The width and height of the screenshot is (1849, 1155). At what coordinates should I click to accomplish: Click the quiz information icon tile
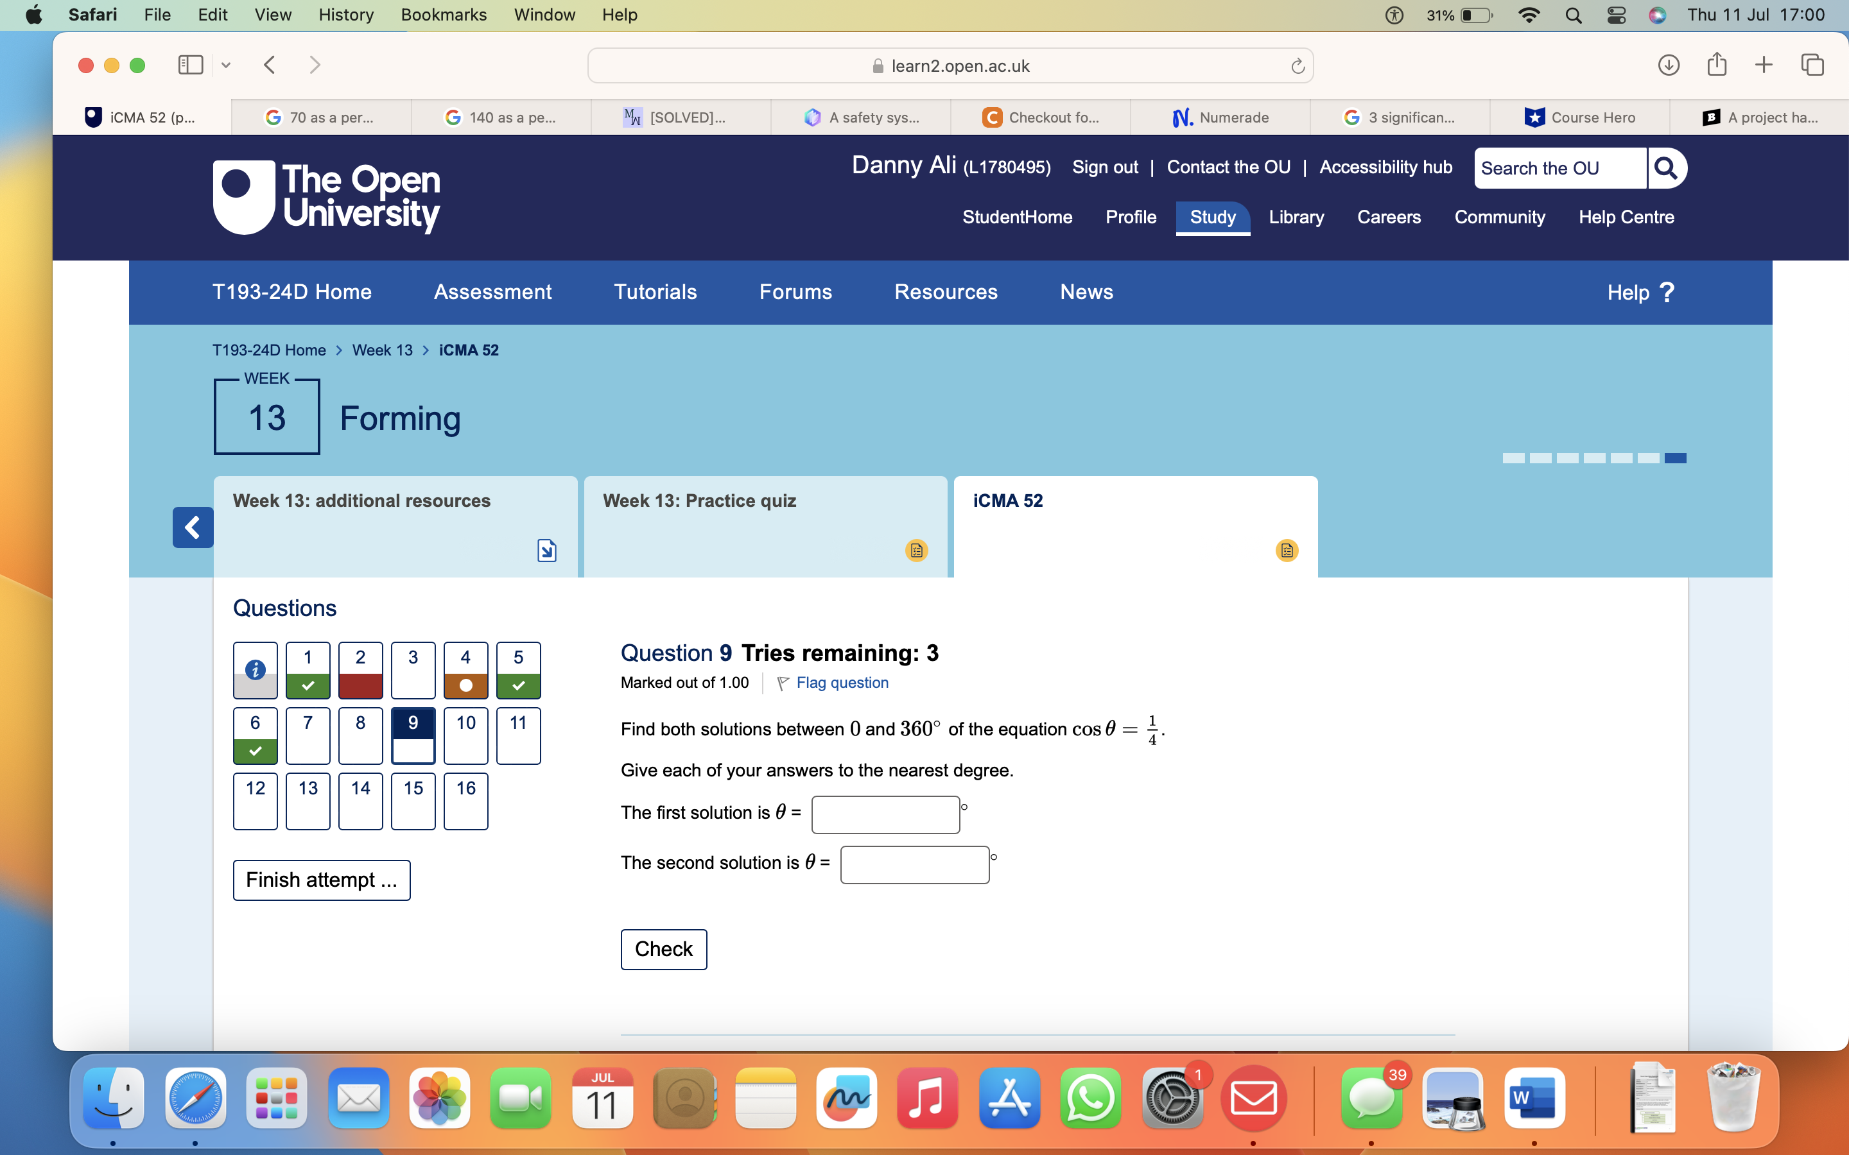click(x=255, y=670)
